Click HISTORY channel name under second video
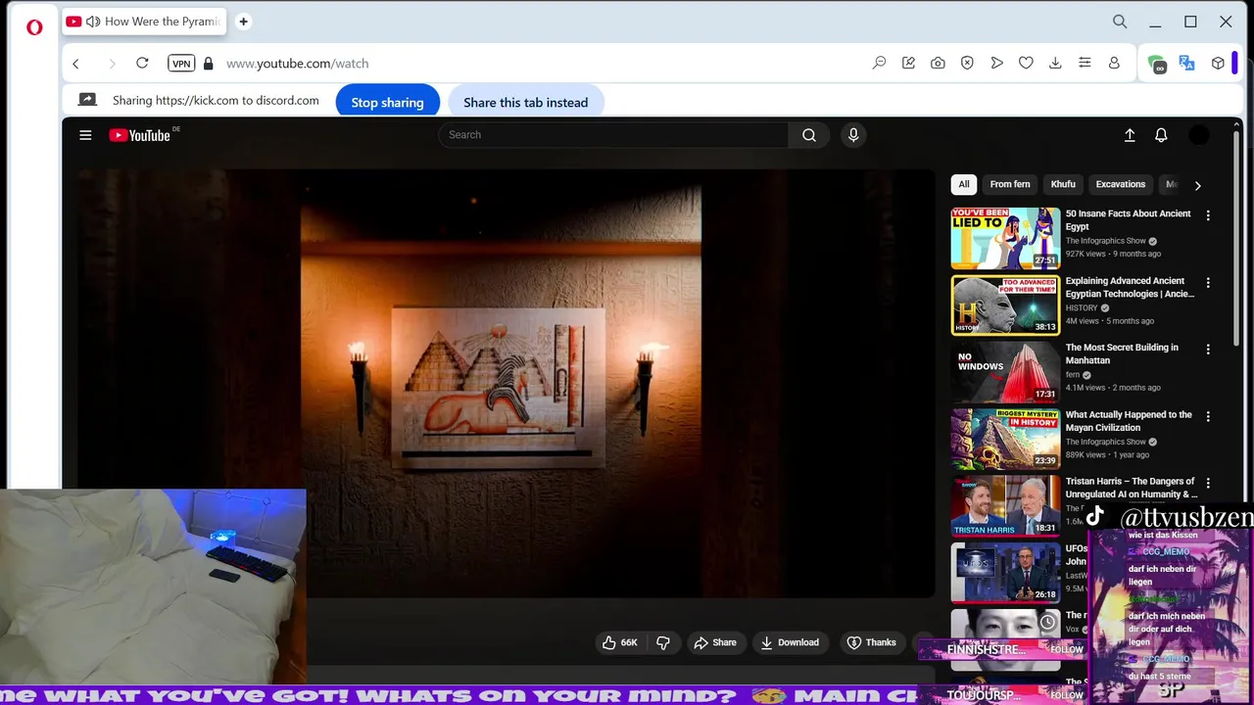 pyautogui.click(x=1082, y=307)
